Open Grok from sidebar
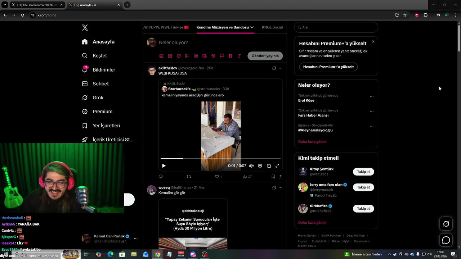 point(93,98)
